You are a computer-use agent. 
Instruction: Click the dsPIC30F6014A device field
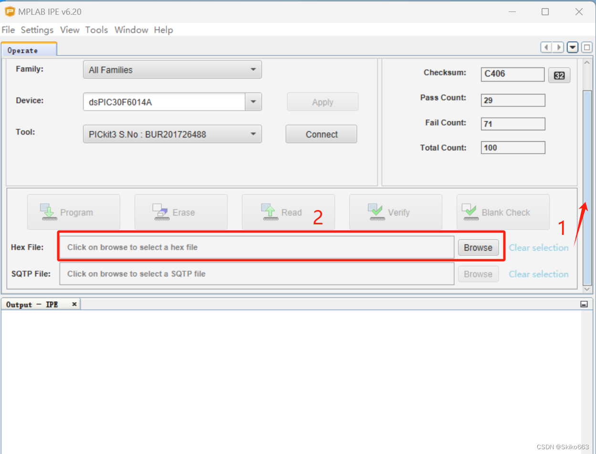(x=164, y=102)
